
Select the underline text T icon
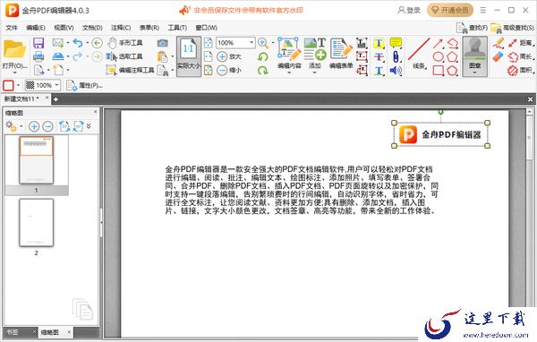pos(378,71)
